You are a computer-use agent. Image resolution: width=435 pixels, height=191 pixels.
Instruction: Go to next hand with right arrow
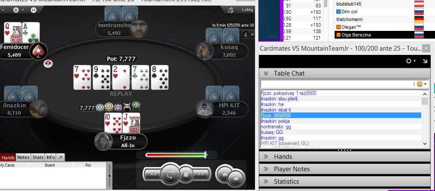(236, 178)
